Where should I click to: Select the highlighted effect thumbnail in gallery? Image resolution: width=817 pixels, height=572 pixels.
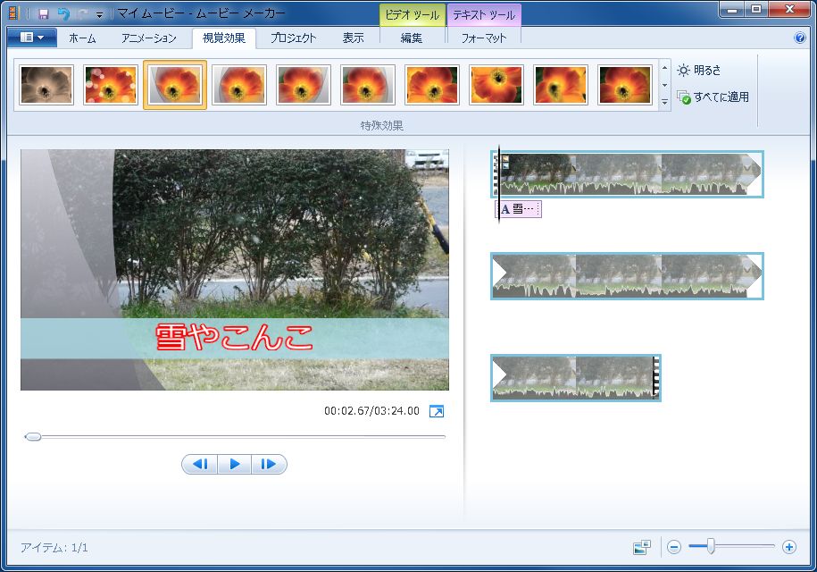coord(175,85)
